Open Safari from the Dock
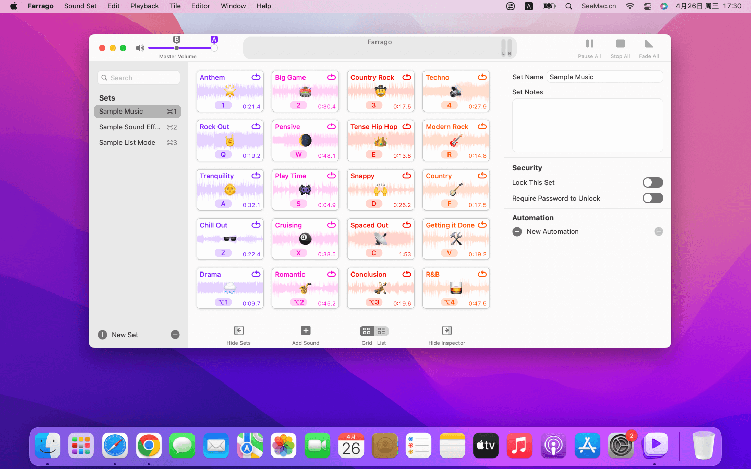Screen dimensions: 751x469 (x=115, y=446)
